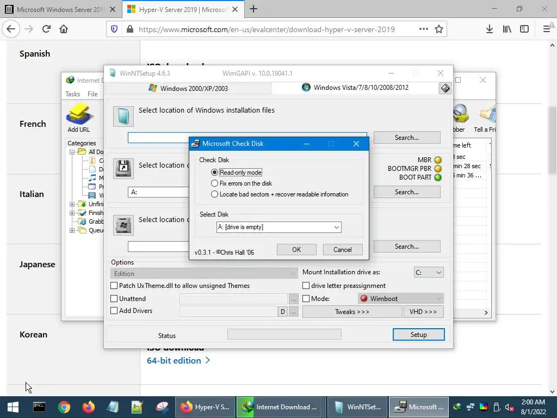Open Tweaks >>> options

(x=352, y=312)
